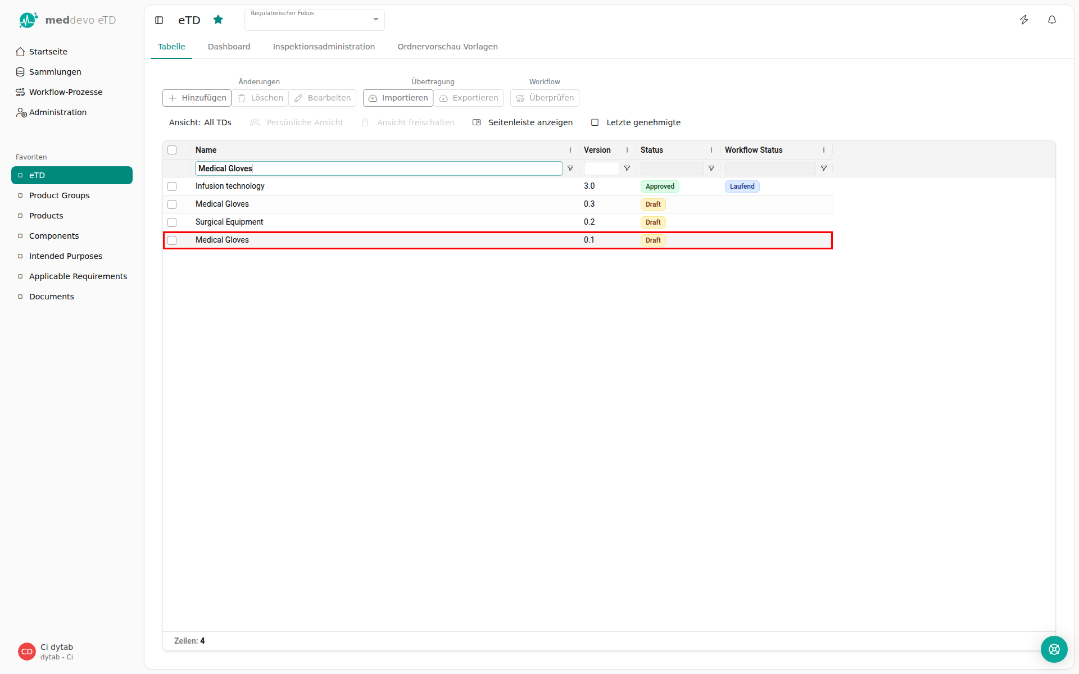Click the Importieren button

coord(398,98)
